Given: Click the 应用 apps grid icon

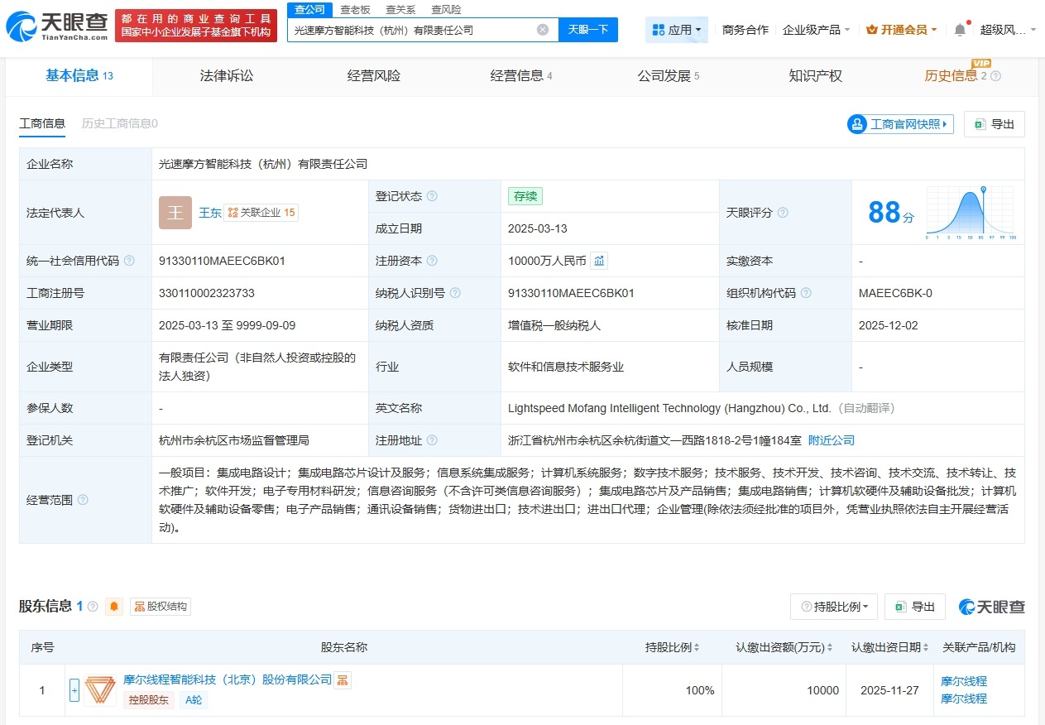Looking at the screenshot, I should tap(660, 29).
